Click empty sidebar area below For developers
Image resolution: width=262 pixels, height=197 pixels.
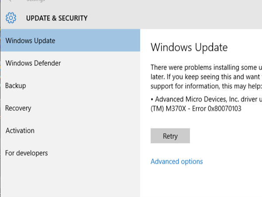(x=70, y=179)
